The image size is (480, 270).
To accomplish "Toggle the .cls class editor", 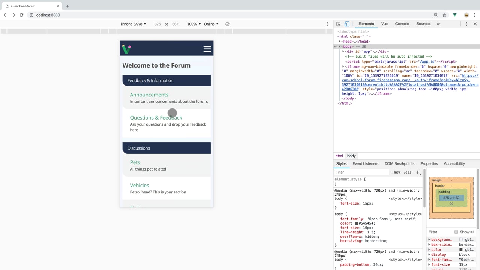I will click(408, 172).
